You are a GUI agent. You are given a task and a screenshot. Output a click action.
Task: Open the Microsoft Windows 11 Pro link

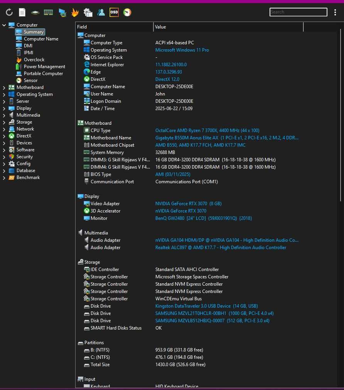pyautogui.click(x=182, y=50)
